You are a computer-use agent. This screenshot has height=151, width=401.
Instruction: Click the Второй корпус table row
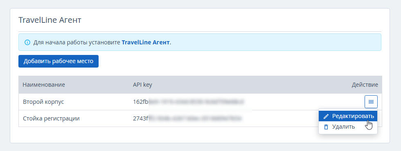[200, 102]
